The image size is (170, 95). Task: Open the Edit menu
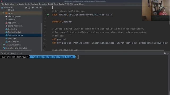coord(7,4)
